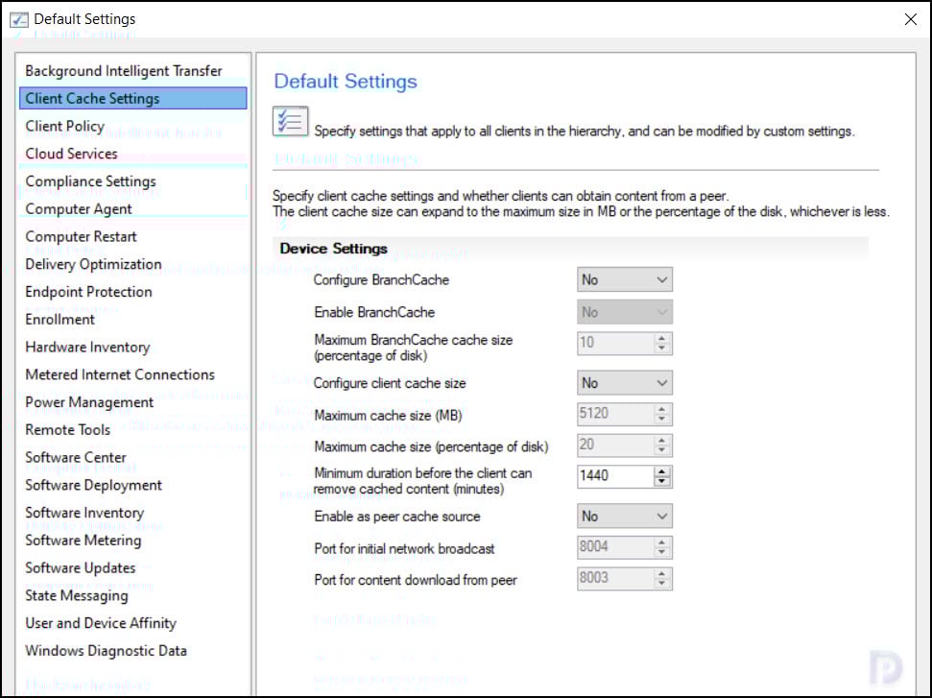932x698 pixels.
Task: Open Enable as peer cache source dropdown
Action: (x=625, y=517)
